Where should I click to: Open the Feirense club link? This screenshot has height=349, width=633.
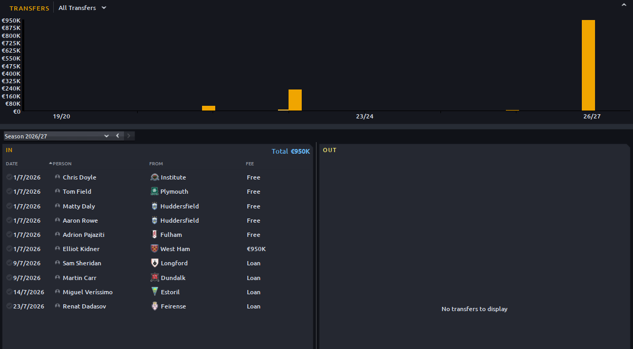point(174,306)
